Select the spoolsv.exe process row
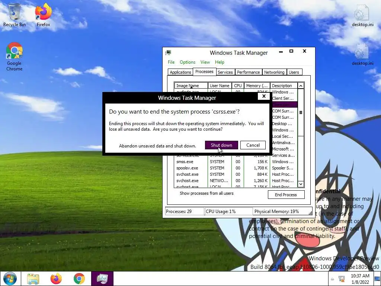This screenshot has width=381, height=286. [x=236, y=168]
